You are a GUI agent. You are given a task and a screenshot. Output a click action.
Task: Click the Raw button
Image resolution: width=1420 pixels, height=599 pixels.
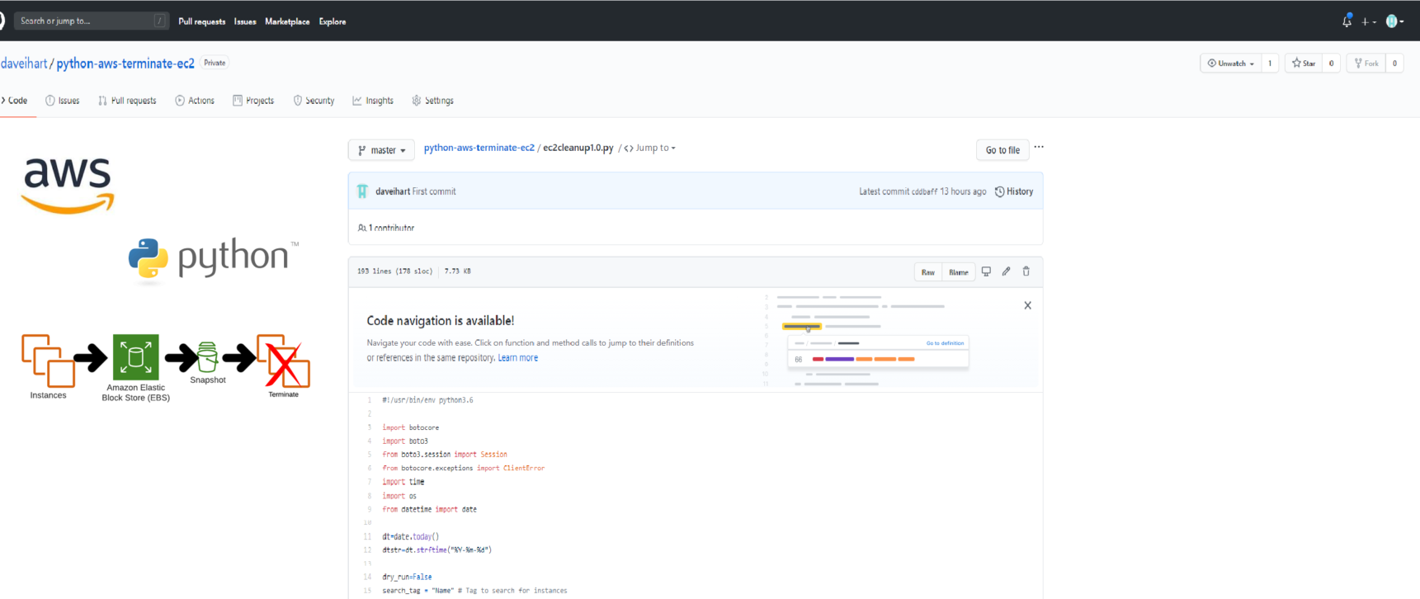928,272
